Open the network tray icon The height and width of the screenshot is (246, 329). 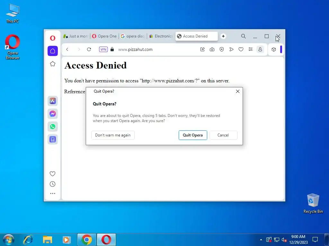(277, 240)
